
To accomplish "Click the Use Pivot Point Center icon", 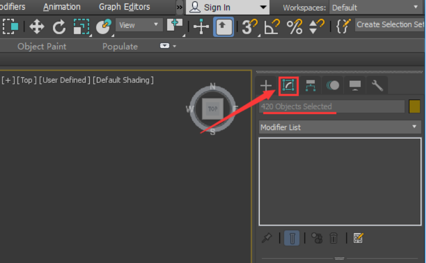I will [175, 26].
